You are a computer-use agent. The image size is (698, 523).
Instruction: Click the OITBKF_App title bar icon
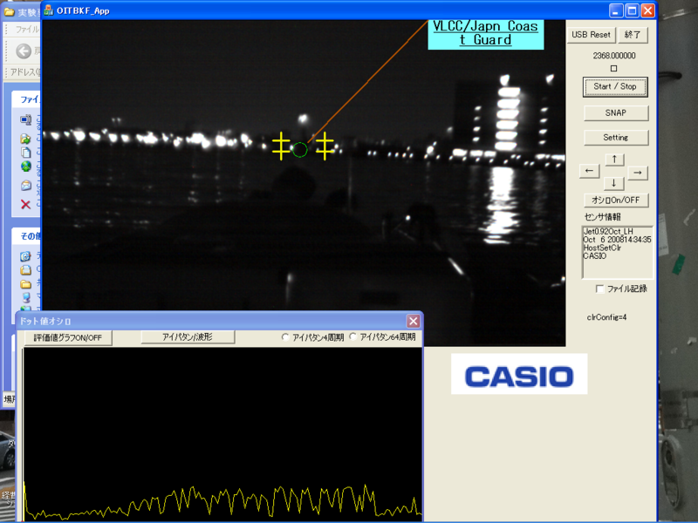pos(48,10)
